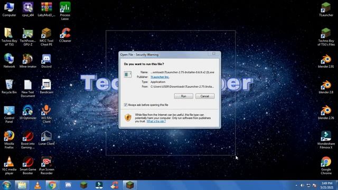The image size is (338, 190).
Task: Open TechPowerUp GPU-Z shortcut
Action: [x=28, y=37]
